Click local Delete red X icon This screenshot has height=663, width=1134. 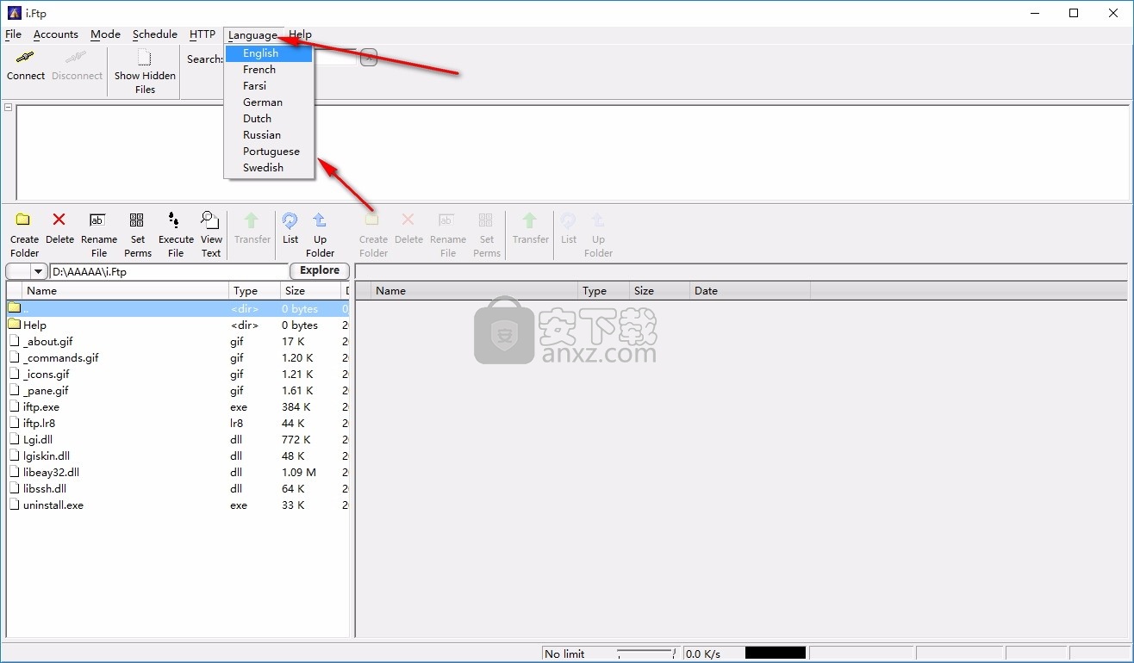[x=59, y=220]
